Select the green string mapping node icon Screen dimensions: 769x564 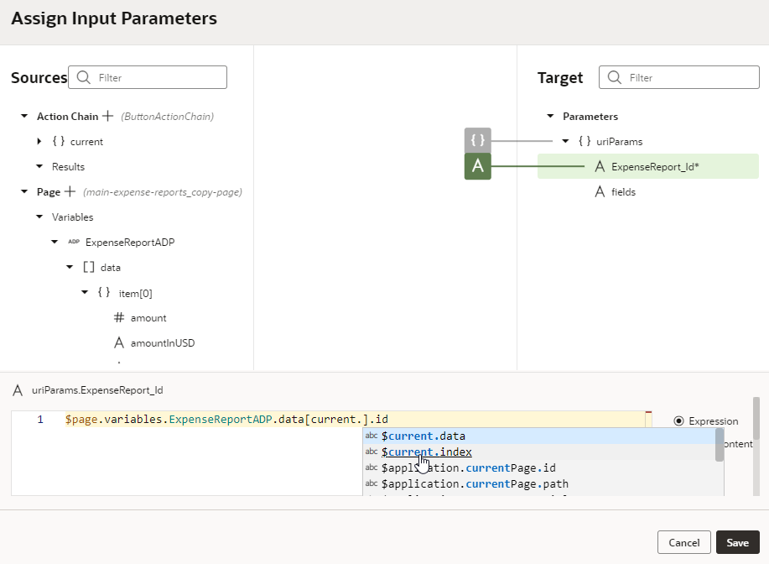tap(477, 166)
